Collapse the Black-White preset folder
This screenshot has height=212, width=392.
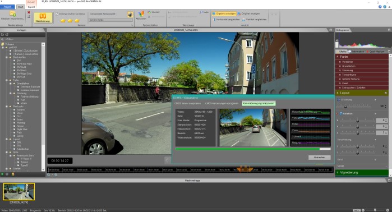7,57
